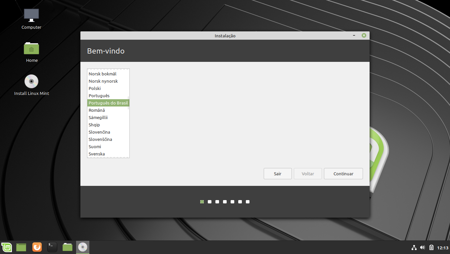This screenshot has width=450, height=254.
Task: Select Română language
Action: point(108,110)
